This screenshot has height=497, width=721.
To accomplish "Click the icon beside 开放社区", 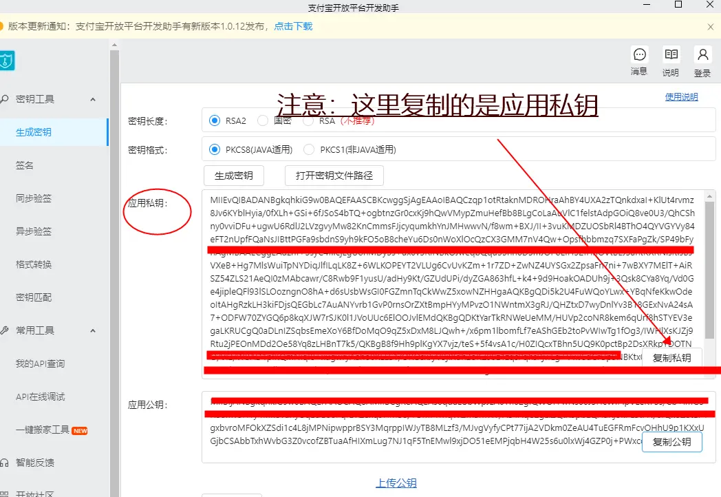I will [x=4, y=494].
